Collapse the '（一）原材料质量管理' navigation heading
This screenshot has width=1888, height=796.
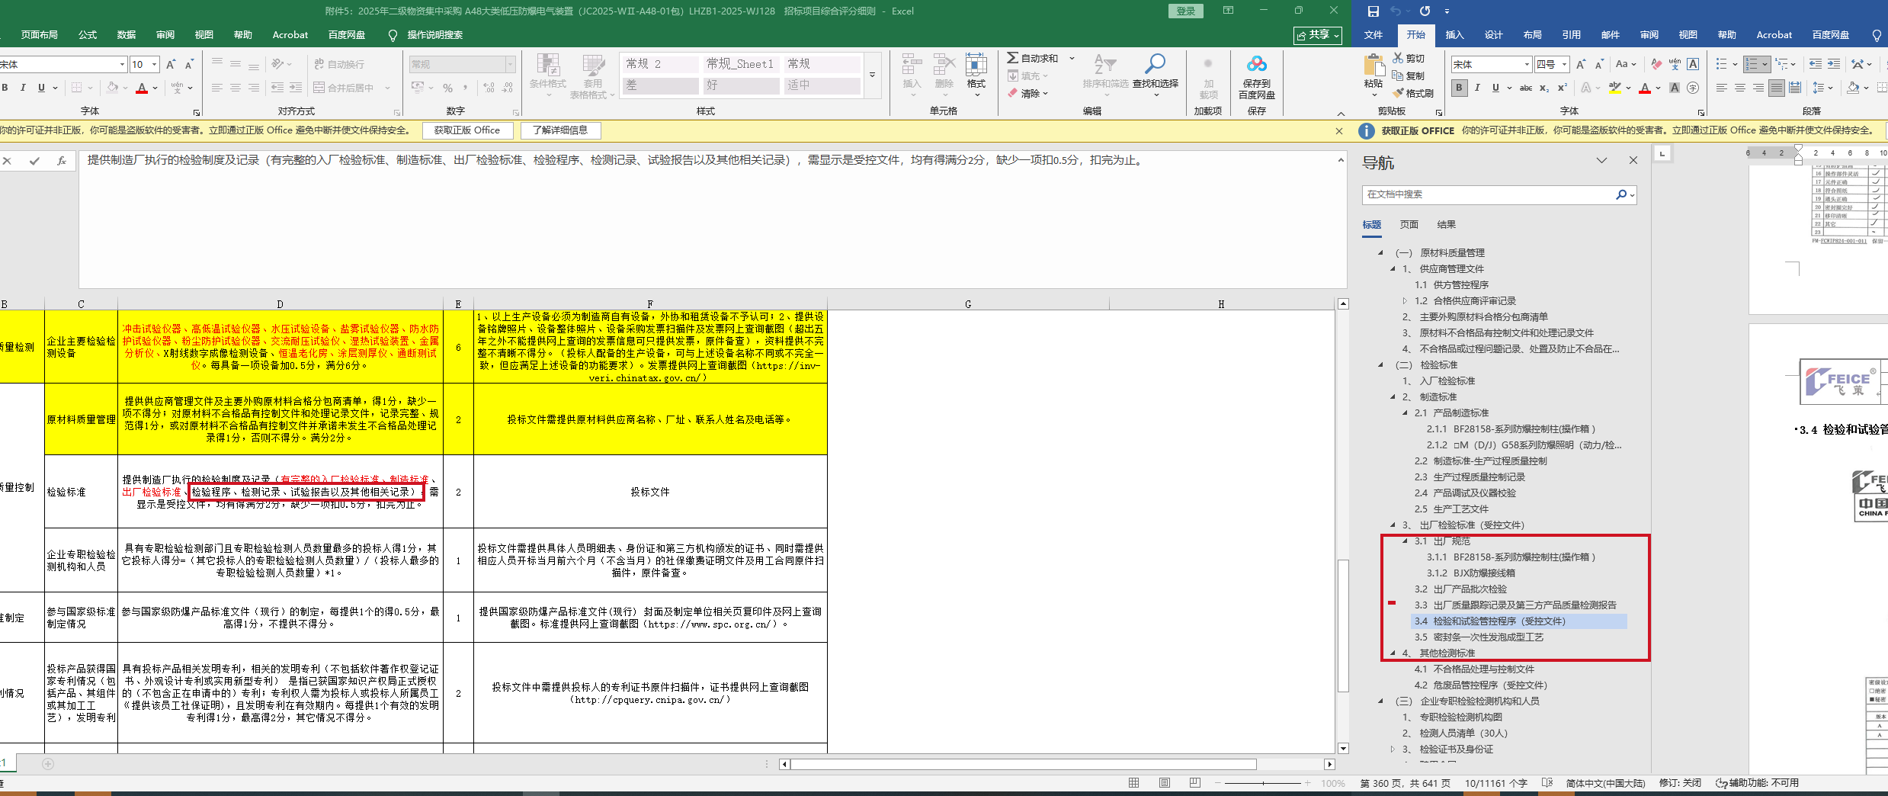(x=1380, y=252)
